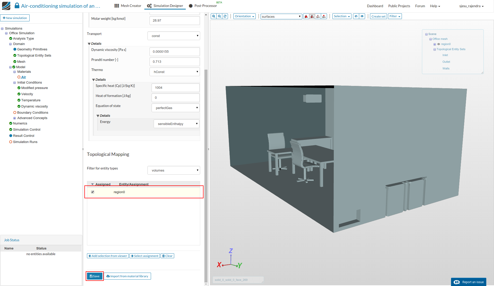
Task: Reset the viewer with refresh icon
Action: [x=225, y=16]
